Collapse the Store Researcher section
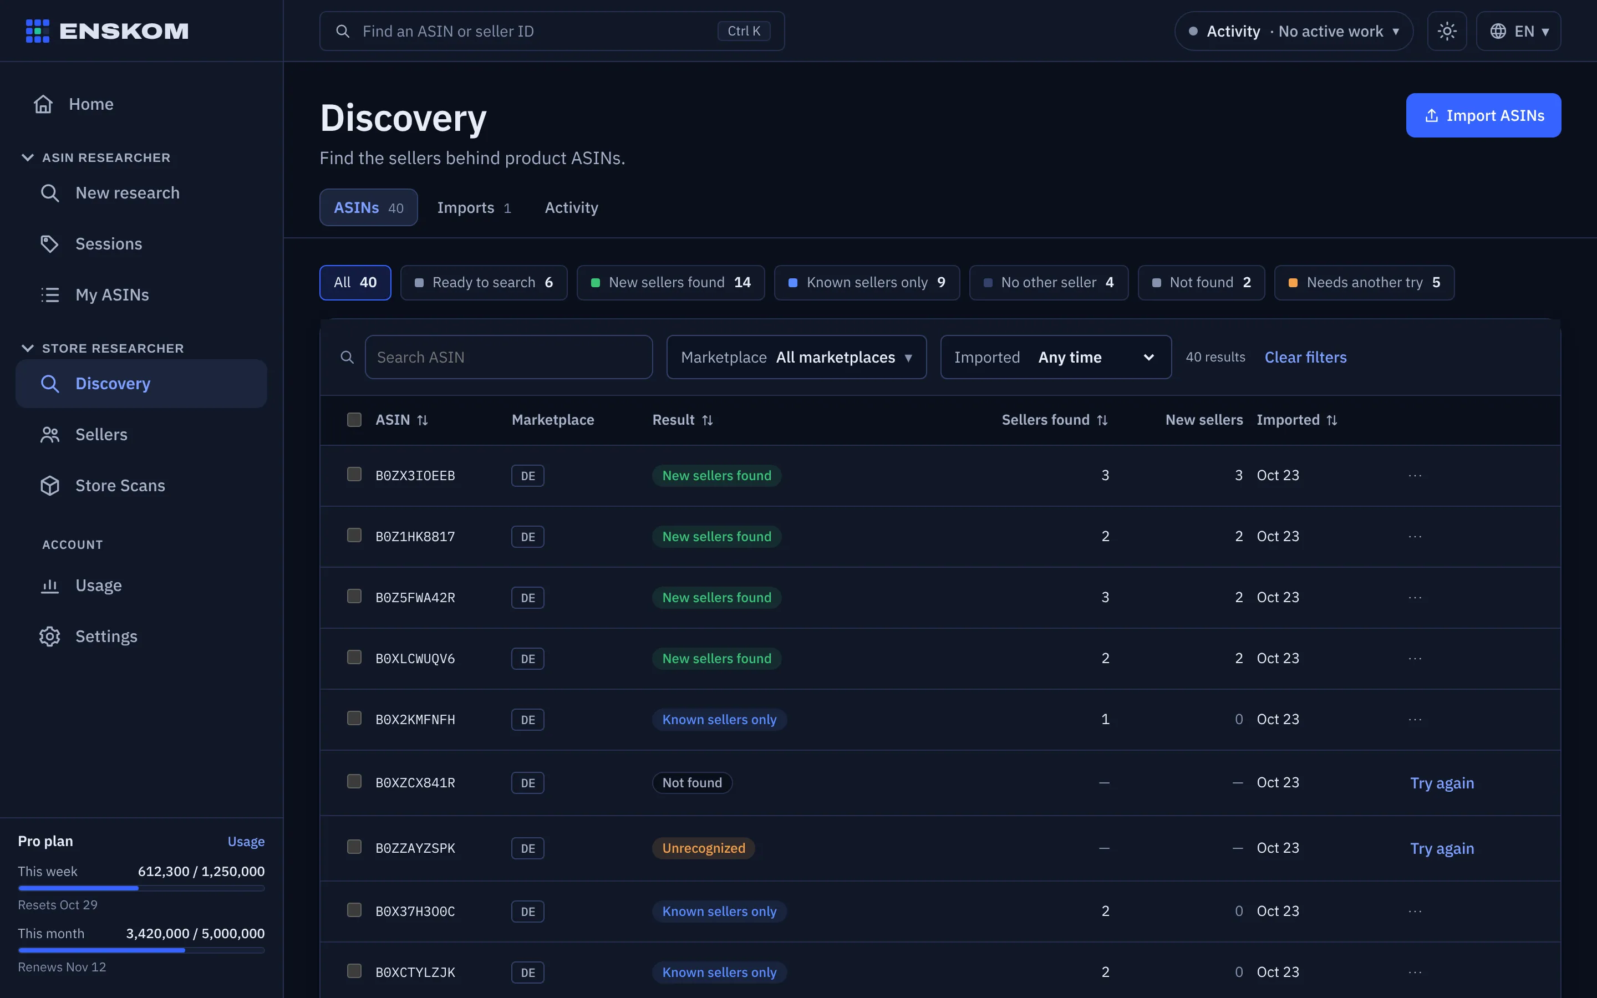The height and width of the screenshot is (998, 1597). pos(103,349)
